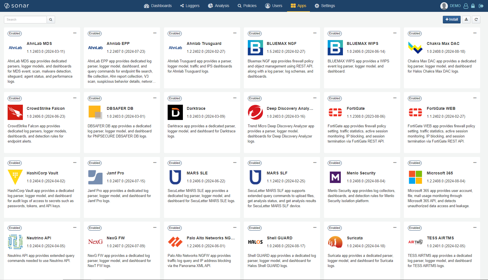Image resolution: width=488 pixels, height=280 pixels.
Task: Click the FortiGate app logo
Action: 335,112
